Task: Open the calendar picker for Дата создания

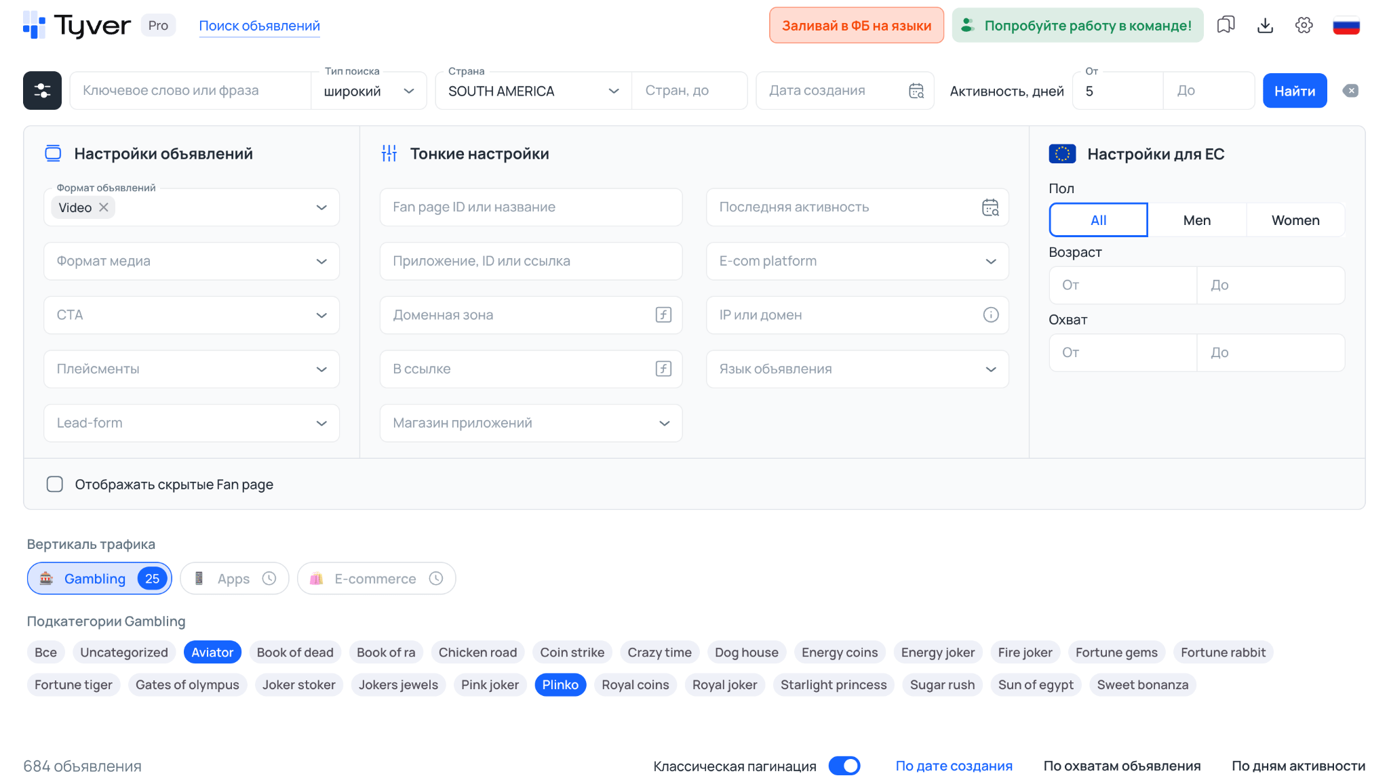Action: pos(916,90)
